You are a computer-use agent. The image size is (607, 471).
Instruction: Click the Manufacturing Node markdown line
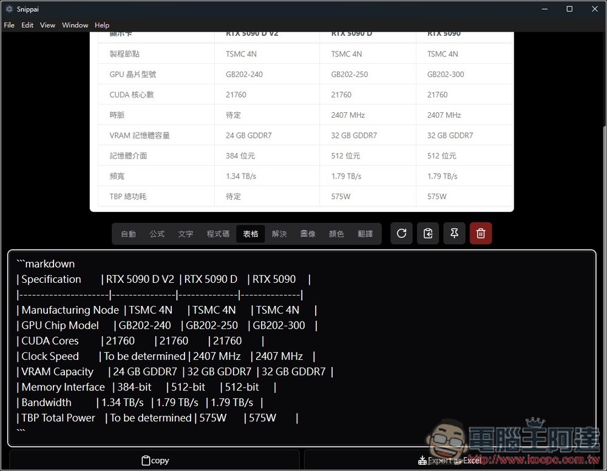pyautogui.click(x=167, y=310)
